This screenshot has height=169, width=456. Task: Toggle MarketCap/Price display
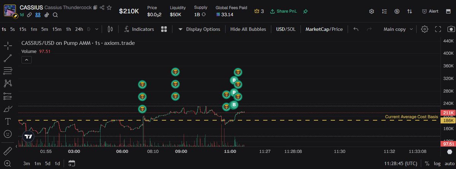coord(324,29)
